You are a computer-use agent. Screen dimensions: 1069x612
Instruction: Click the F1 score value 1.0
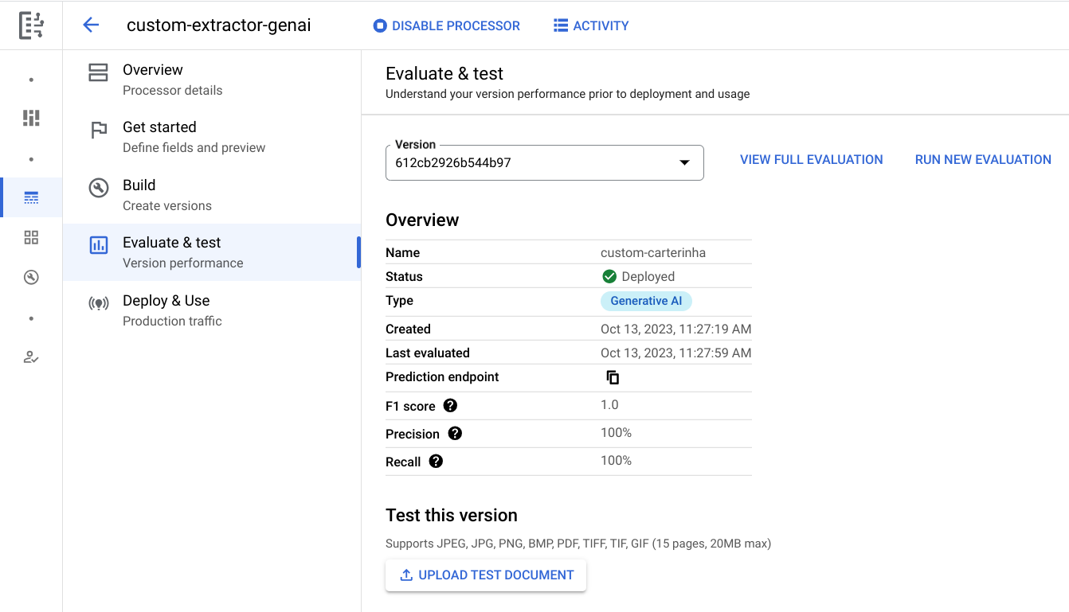tap(609, 405)
